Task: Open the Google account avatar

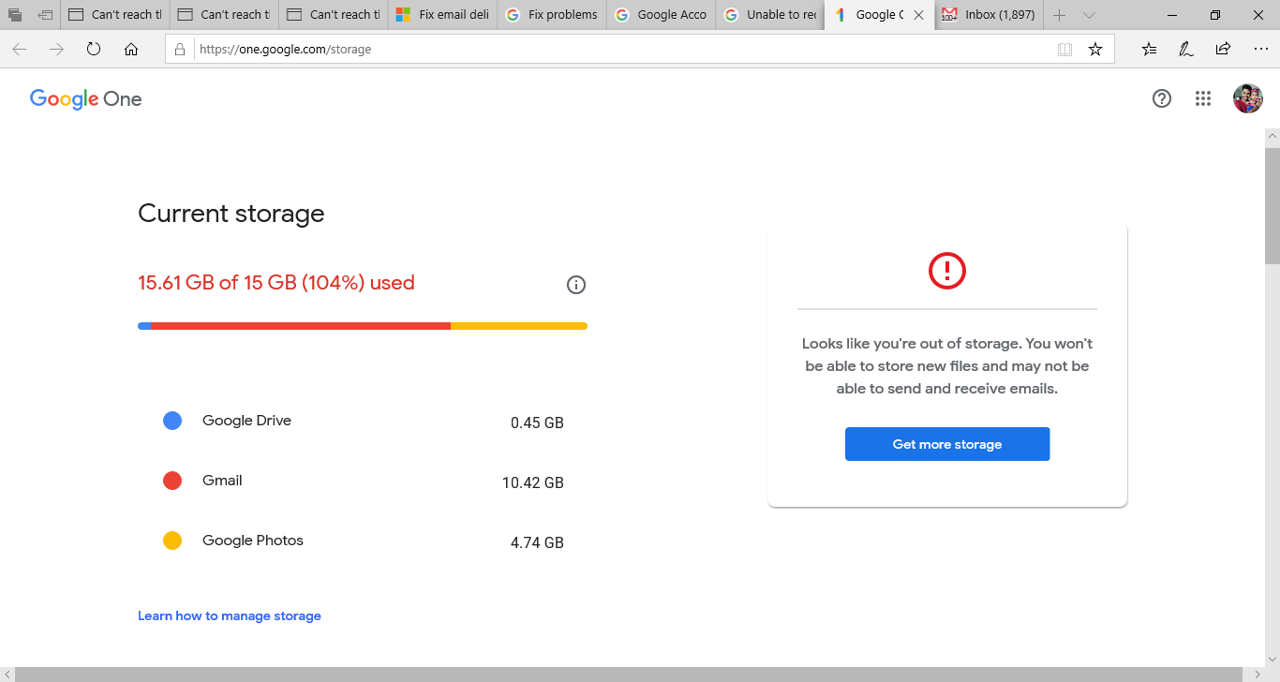Action: [1247, 98]
